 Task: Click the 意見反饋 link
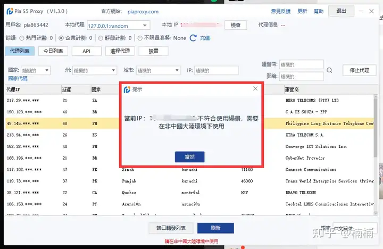(x=281, y=11)
